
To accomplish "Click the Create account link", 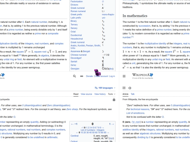I will click(x=101, y=76).
